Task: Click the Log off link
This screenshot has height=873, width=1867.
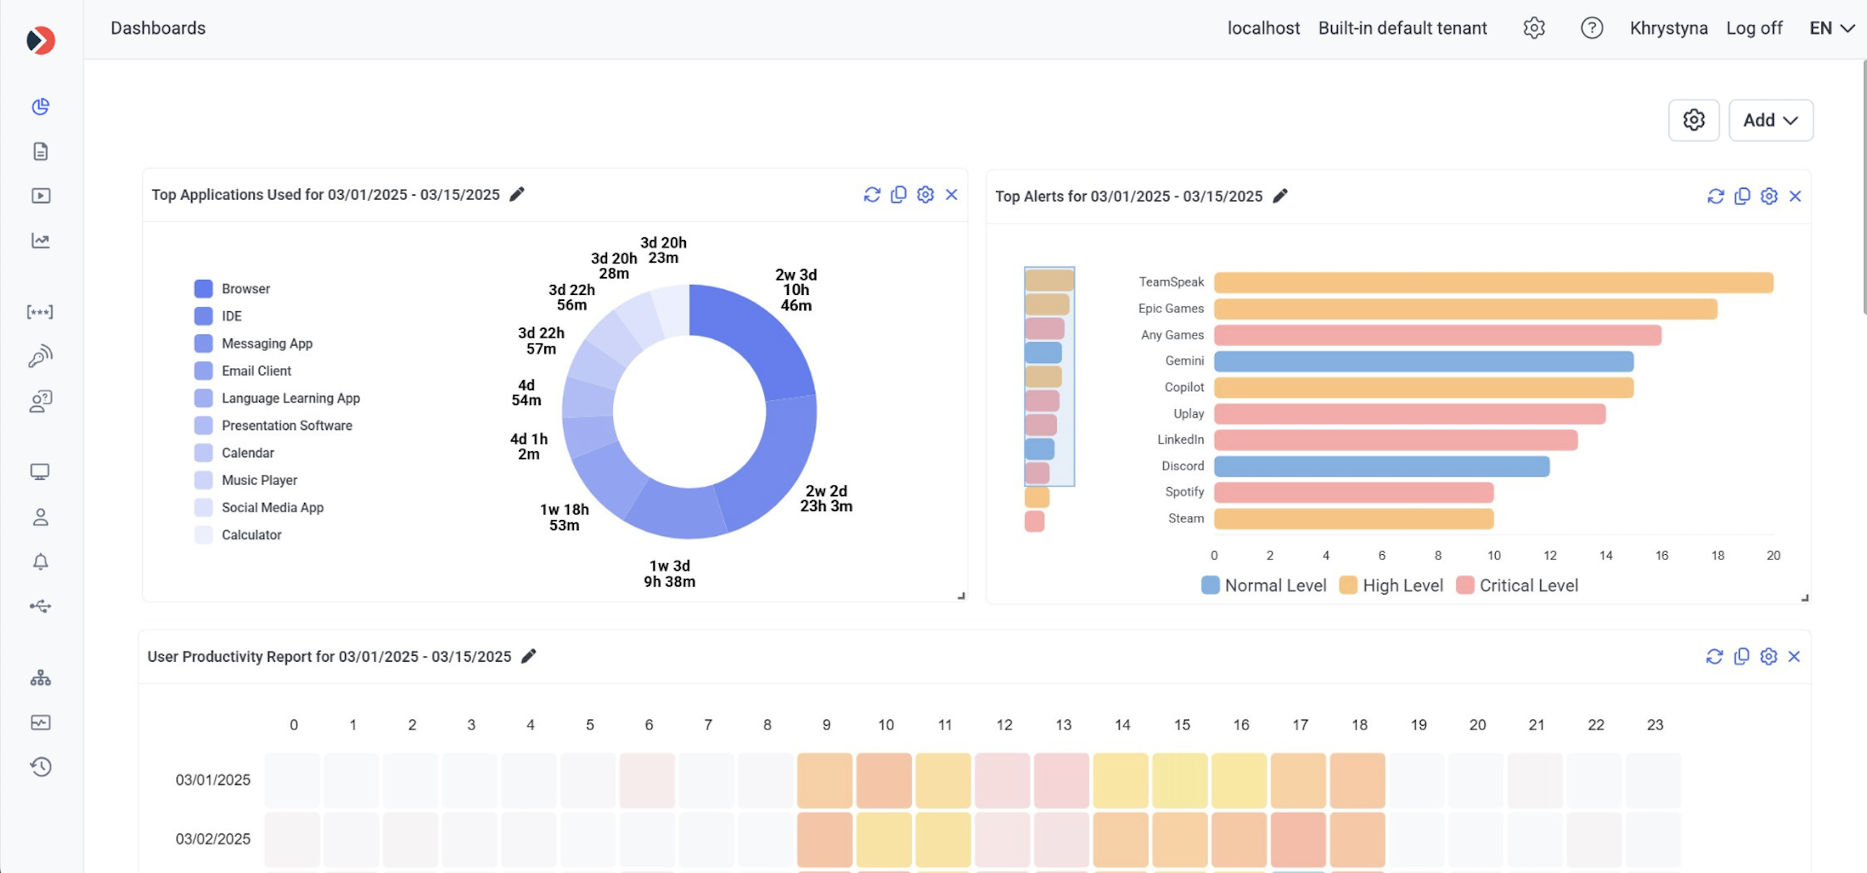Action: click(1753, 28)
